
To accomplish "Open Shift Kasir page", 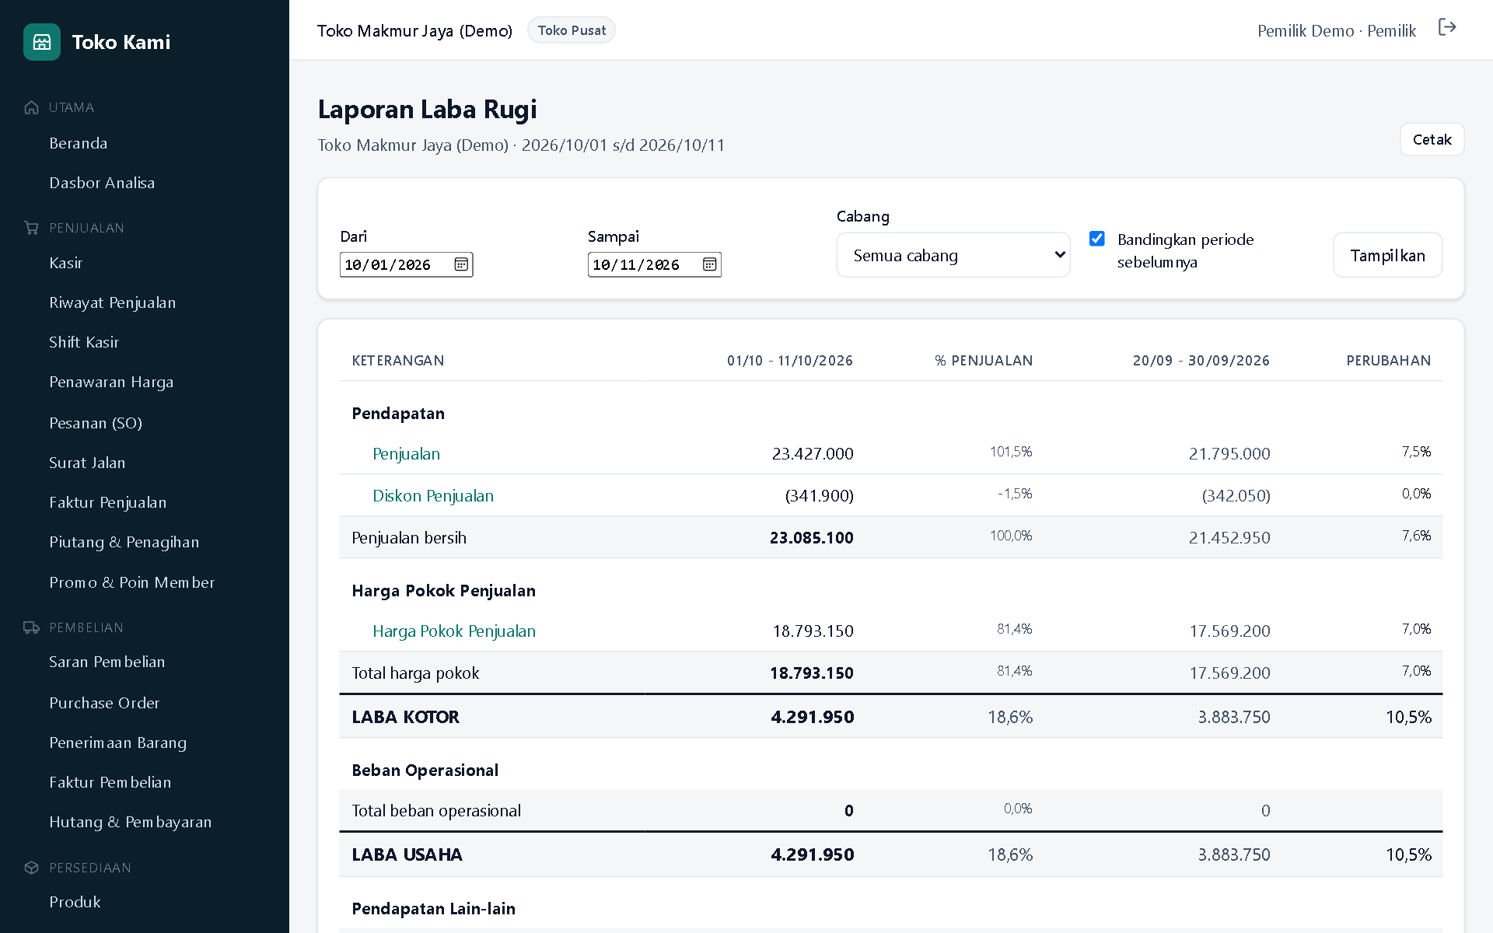I will (84, 342).
